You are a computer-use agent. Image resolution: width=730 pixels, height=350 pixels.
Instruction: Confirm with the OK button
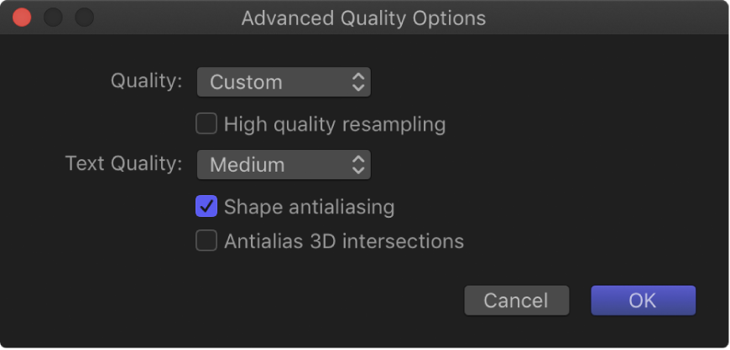click(643, 301)
